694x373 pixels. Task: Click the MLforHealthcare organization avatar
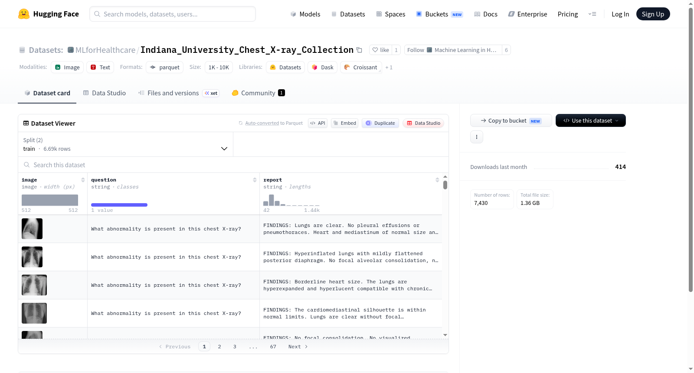(x=71, y=50)
